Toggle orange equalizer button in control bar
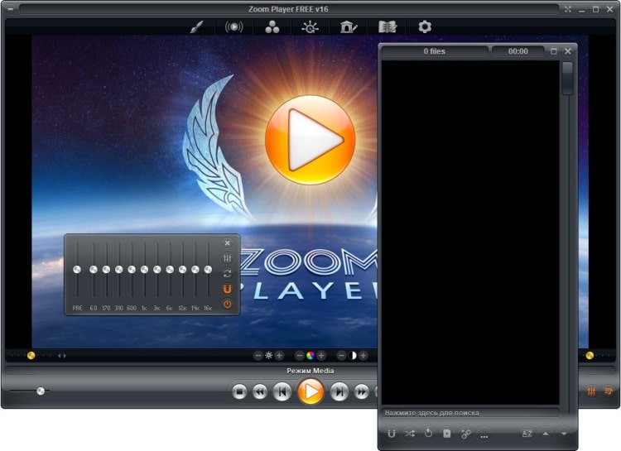621x451 pixels. click(591, 391)
